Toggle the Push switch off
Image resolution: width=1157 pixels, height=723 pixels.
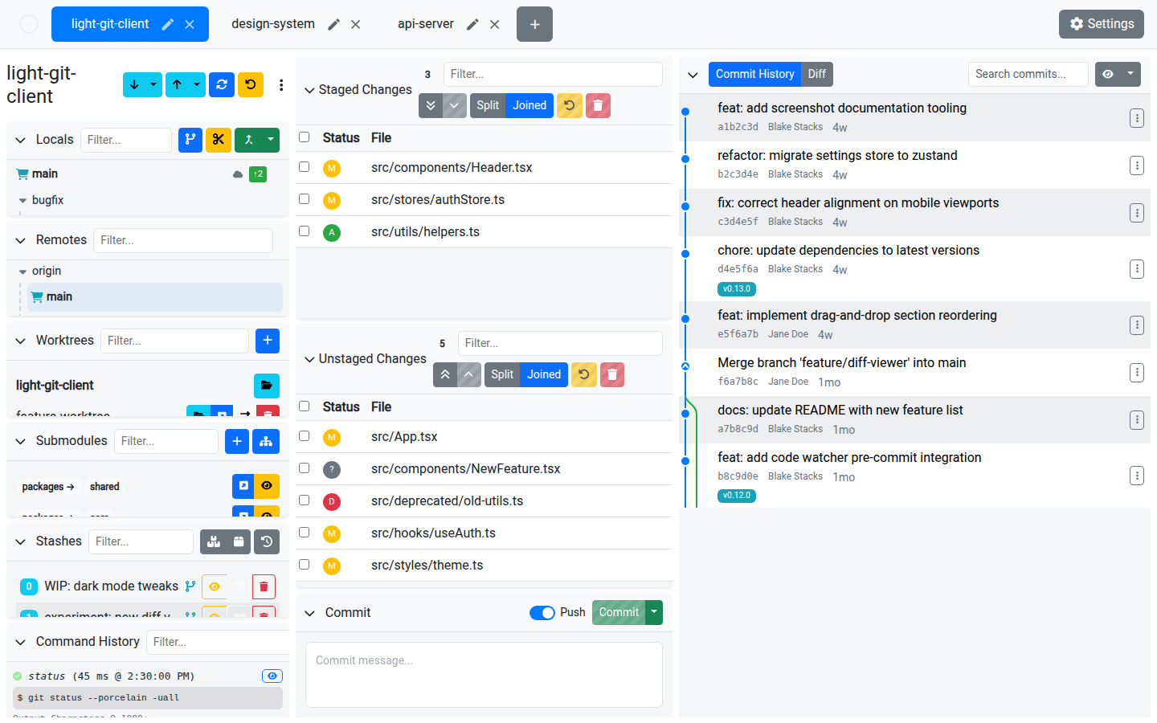542,613
